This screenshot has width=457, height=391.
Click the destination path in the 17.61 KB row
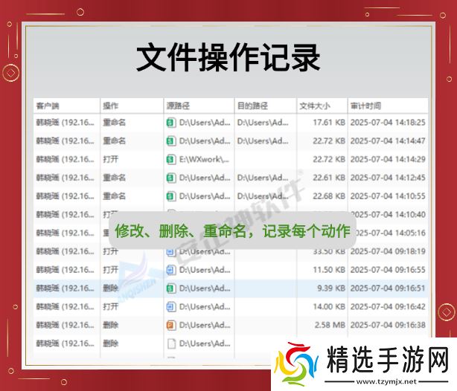tap(263, 123)
